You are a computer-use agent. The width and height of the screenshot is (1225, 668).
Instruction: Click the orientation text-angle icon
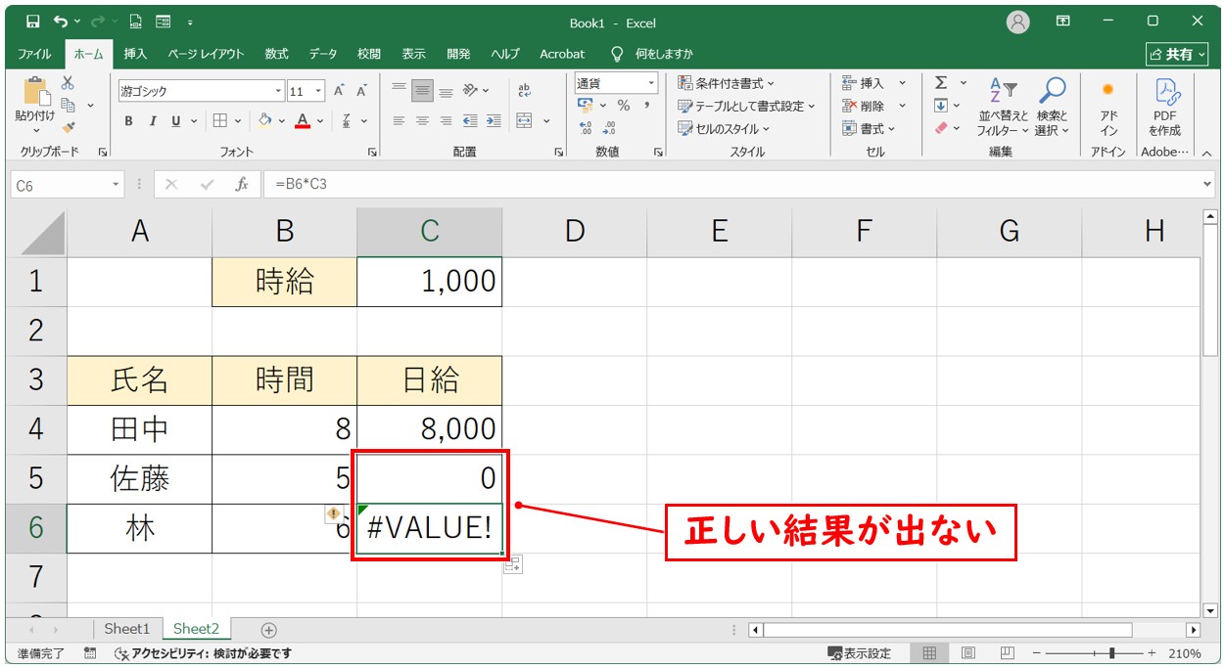click(x=471, y=91)
